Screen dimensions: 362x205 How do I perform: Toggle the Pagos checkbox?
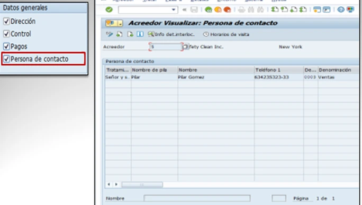[x=6, y=46]
